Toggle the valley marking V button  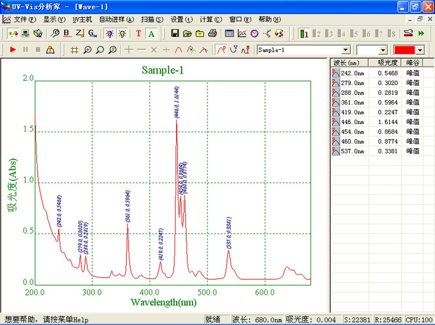point(234,50)
